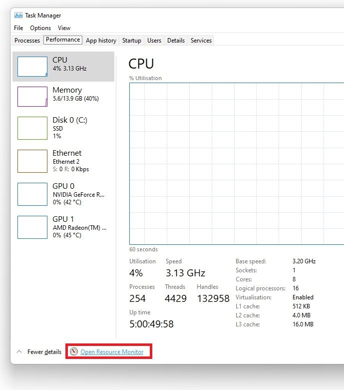Open the Options menu

coord(40,28)
